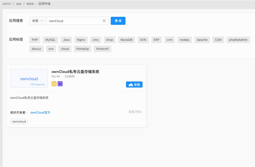
Task: Click the yellow monitor icon on ownCloud card
Action: pos(54,84)
